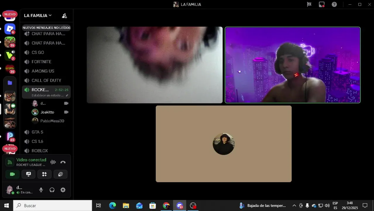Open user settings gear

point(63,190)
